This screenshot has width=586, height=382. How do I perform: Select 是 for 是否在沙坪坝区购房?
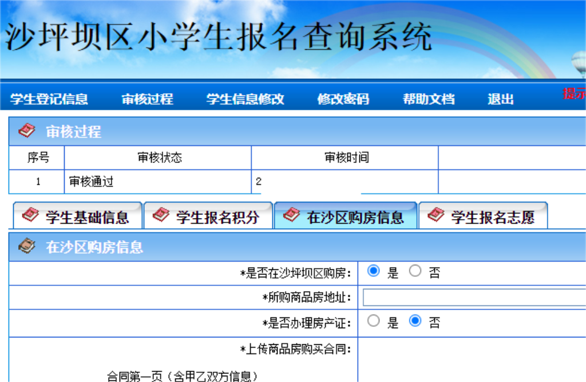373,270
